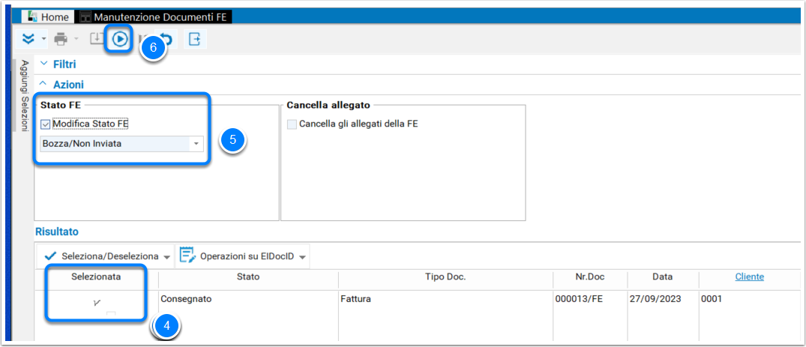Viewport: 806px width, 347px height.
Task: Select the 000013/FE document number cell
Action: click(589, 298)
